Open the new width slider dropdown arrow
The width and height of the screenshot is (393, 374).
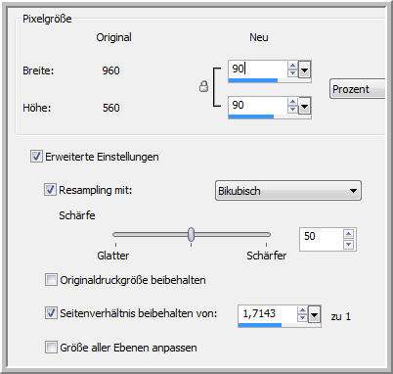(x=304, y=70)
